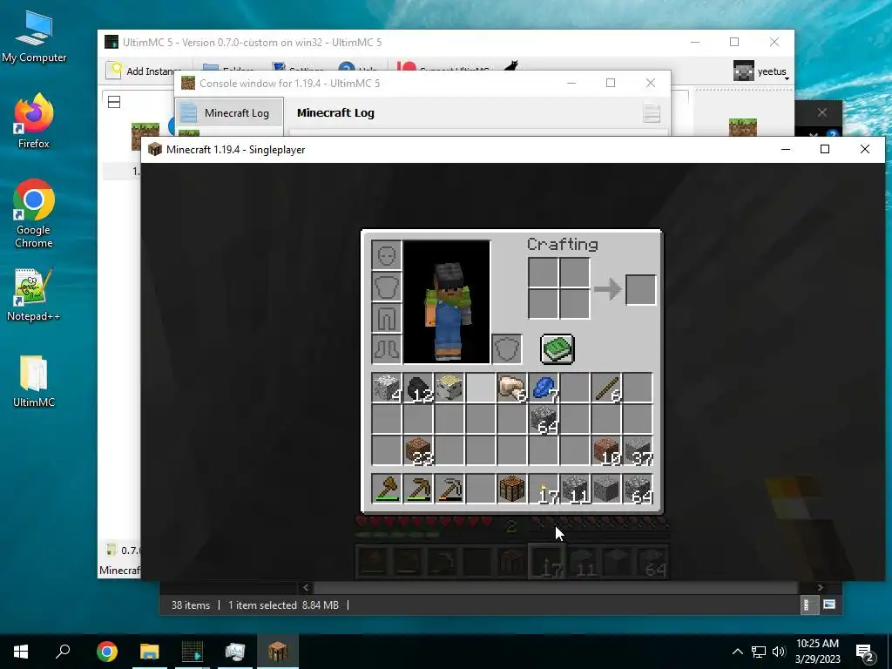Switch to UltimMC launcher in taskbar

pyautogui.click(x=193, y=652)
